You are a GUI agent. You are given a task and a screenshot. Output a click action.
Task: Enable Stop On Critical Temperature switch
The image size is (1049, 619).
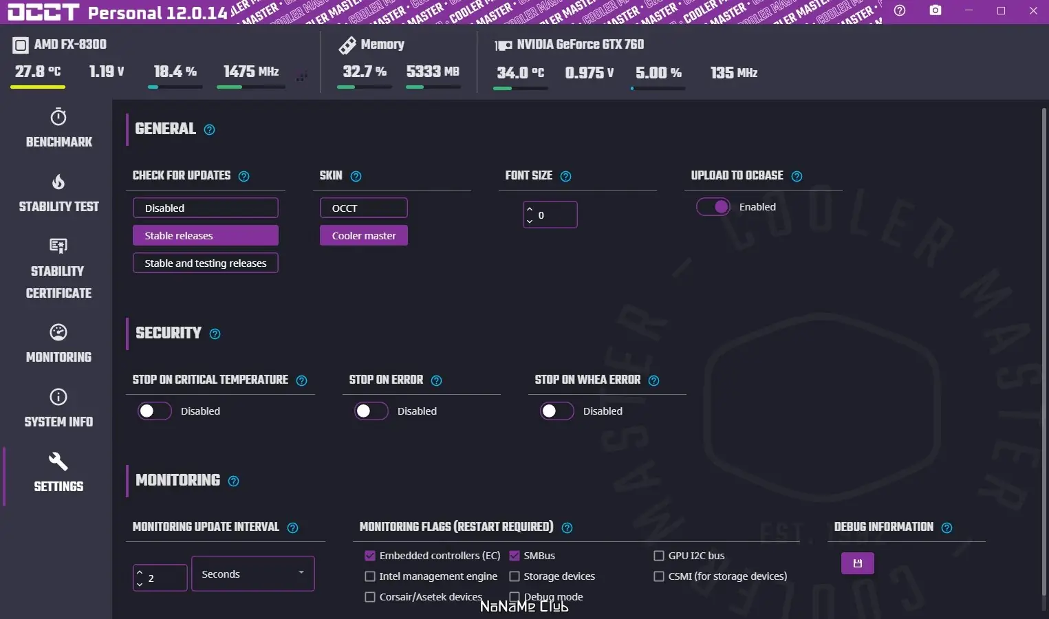[154, 411]
